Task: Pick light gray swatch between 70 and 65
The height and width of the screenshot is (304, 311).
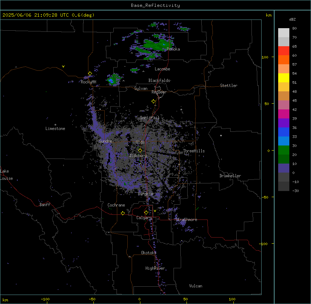Action: coord(284,42)
